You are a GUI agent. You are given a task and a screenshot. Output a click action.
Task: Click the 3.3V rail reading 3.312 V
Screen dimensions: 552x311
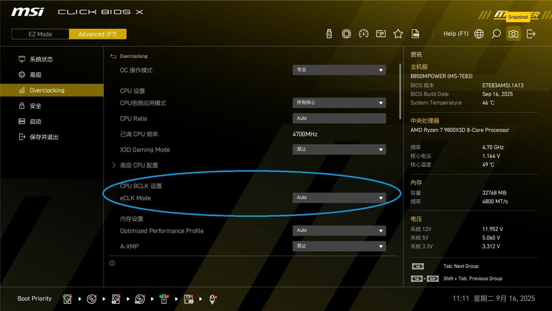[491, 246]
